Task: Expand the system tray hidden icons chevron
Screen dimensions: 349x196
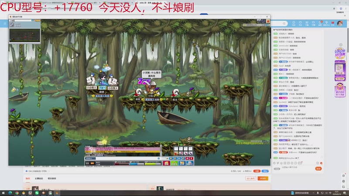Action: point(313,193)
